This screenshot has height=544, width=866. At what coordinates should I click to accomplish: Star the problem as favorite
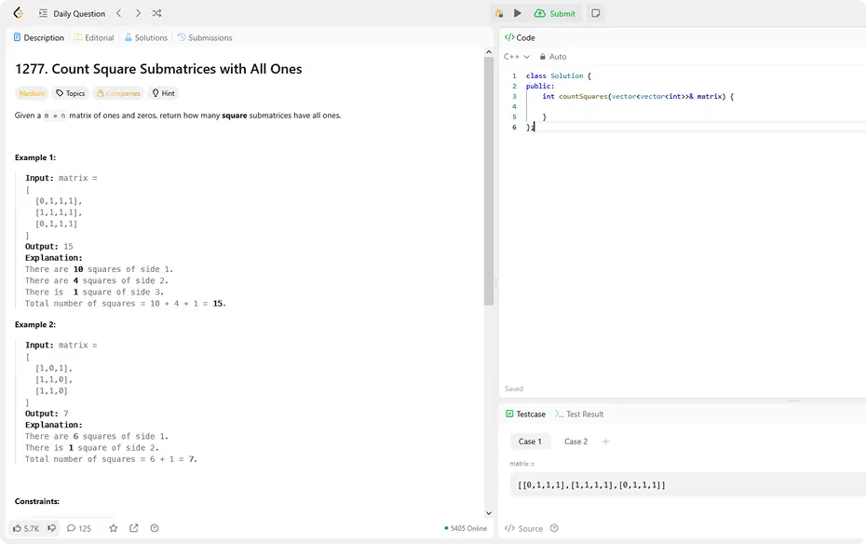114,528
